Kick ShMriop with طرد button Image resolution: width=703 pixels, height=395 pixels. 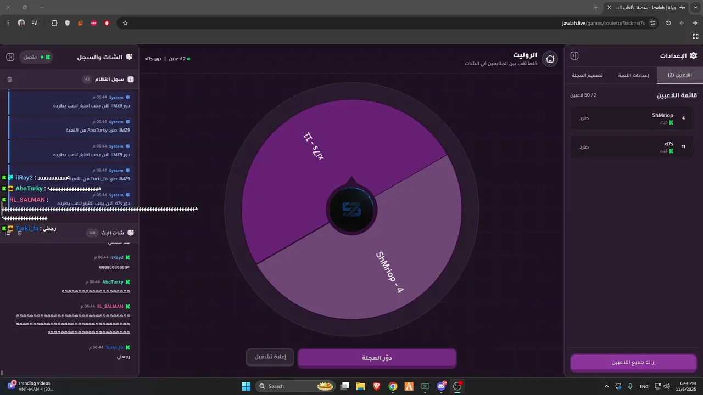click(x=584, y=118)
